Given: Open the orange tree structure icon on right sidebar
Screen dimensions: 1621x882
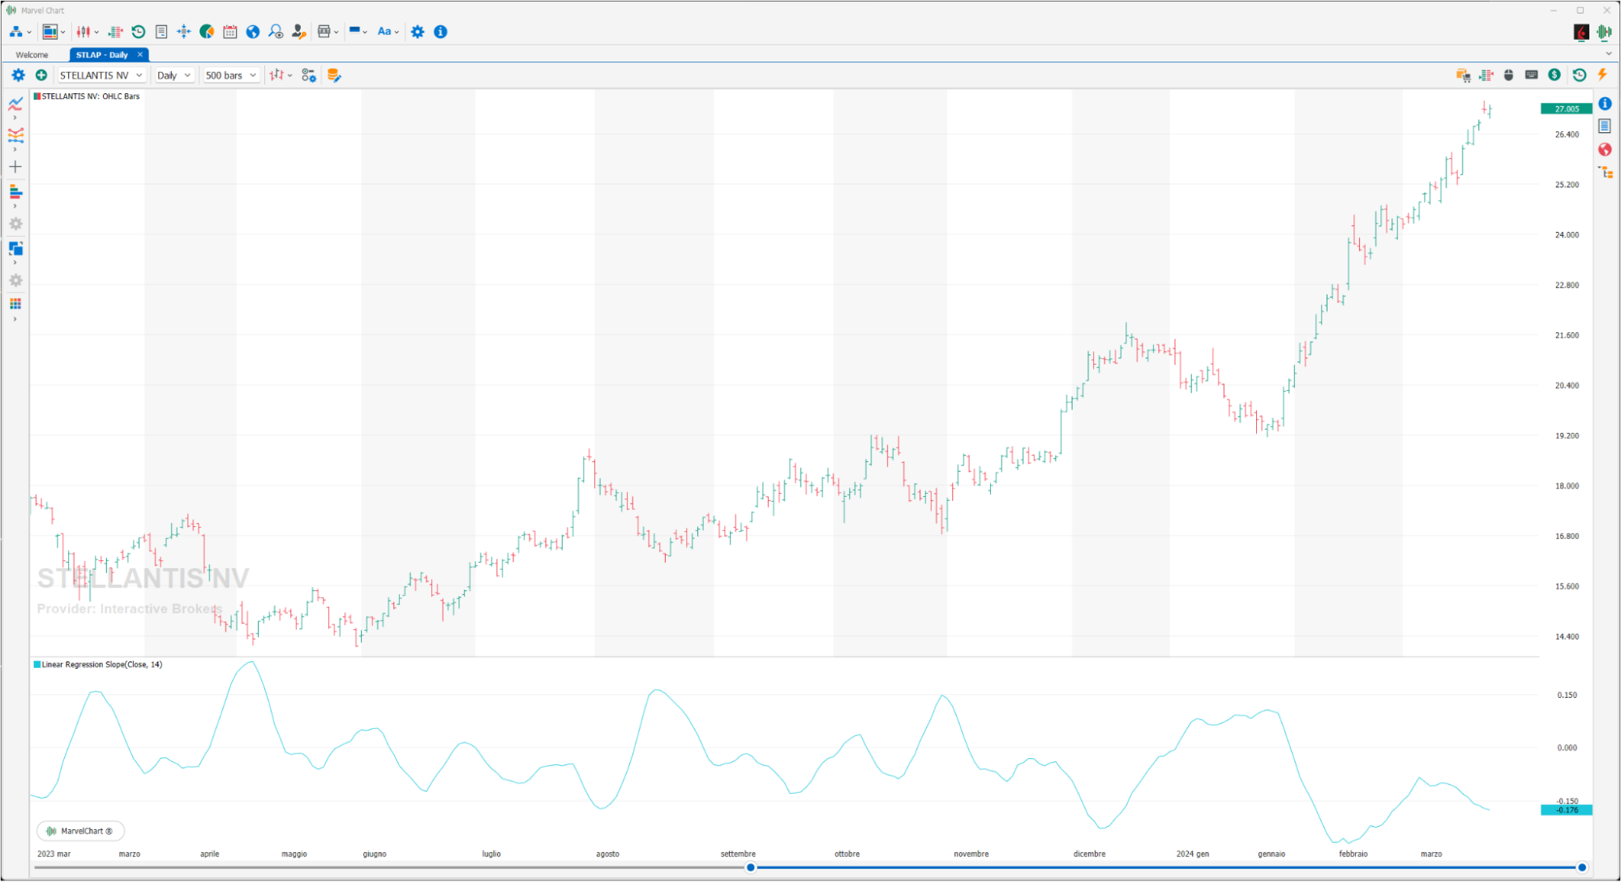Looking at the screenshot, I should tap(1606, 172).
